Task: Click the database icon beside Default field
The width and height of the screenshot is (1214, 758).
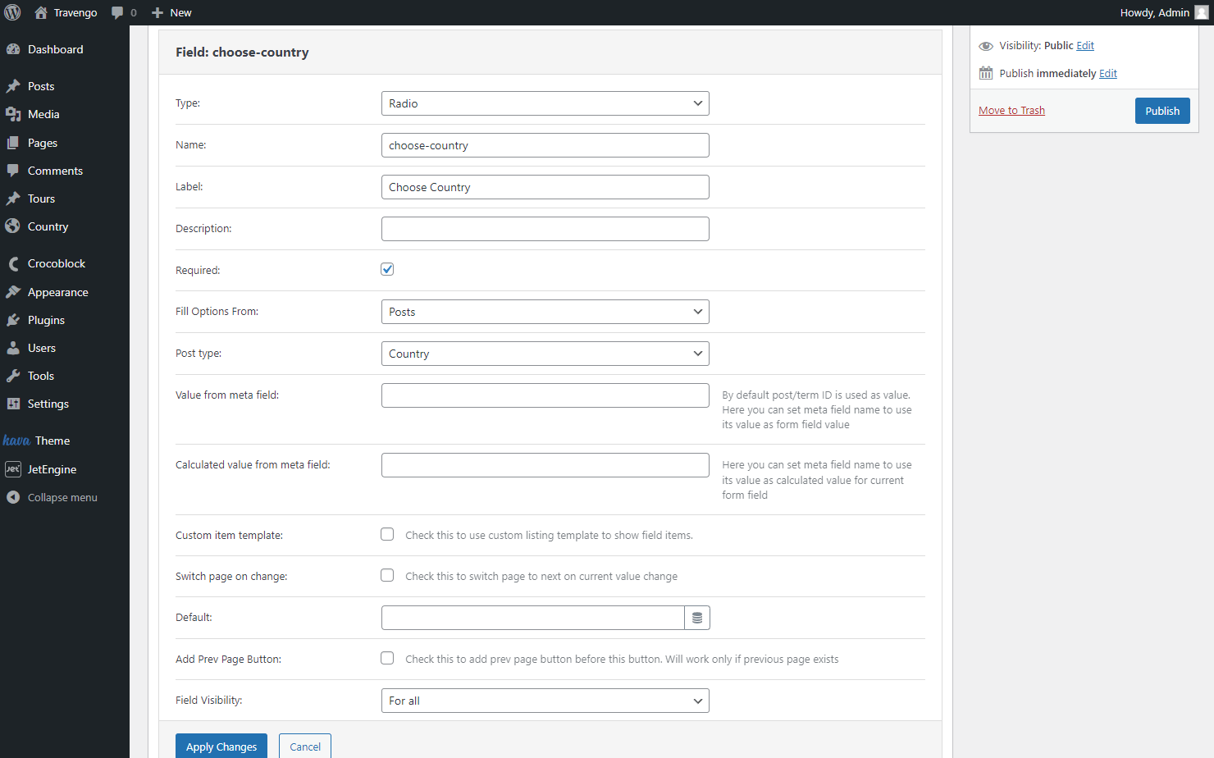Action: [x=697, y=618]
